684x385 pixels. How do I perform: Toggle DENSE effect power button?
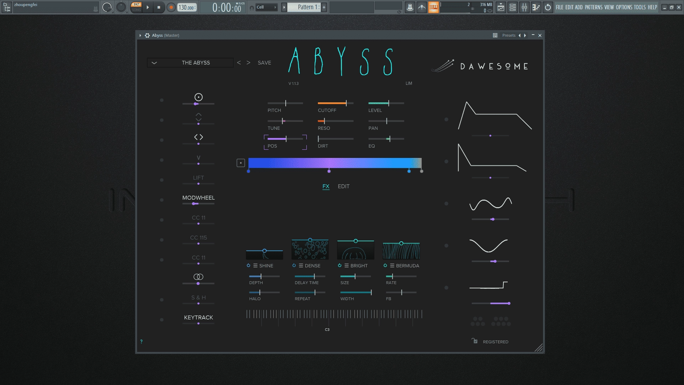coord(294,265)
